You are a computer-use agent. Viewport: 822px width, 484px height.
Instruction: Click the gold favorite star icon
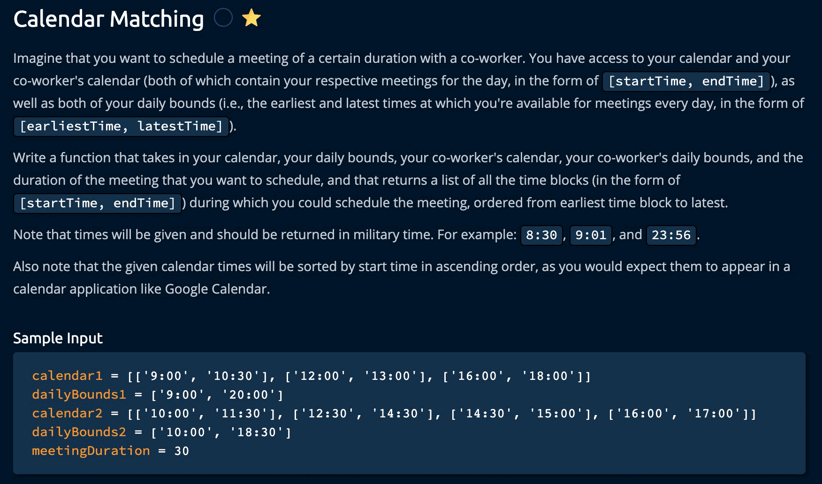point(251,18)
